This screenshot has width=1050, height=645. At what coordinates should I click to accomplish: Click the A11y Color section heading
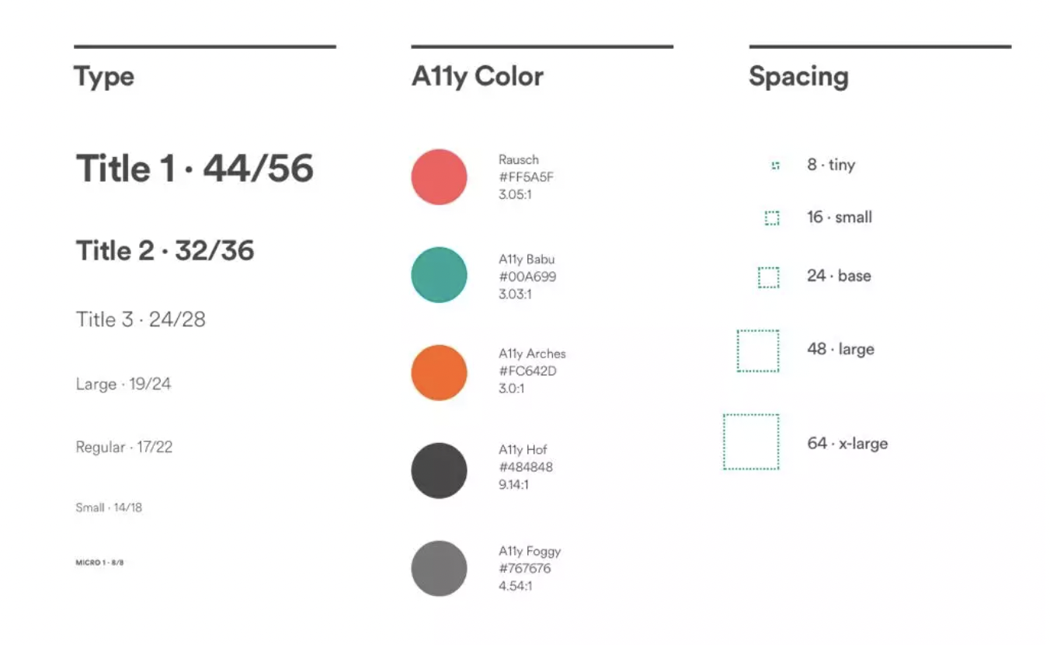click(477, 76)
